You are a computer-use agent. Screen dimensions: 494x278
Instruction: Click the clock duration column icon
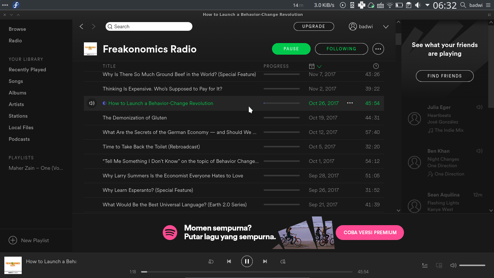(376, 66)
